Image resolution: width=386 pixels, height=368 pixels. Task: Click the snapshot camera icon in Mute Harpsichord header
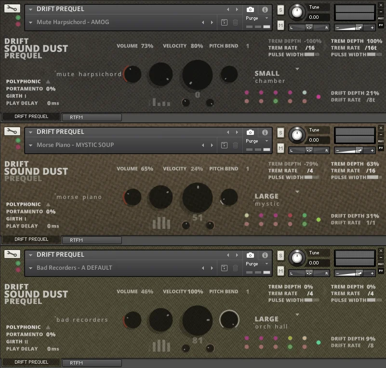pos(250,10)
